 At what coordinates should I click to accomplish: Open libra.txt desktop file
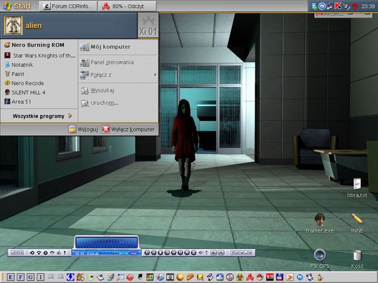357,188
